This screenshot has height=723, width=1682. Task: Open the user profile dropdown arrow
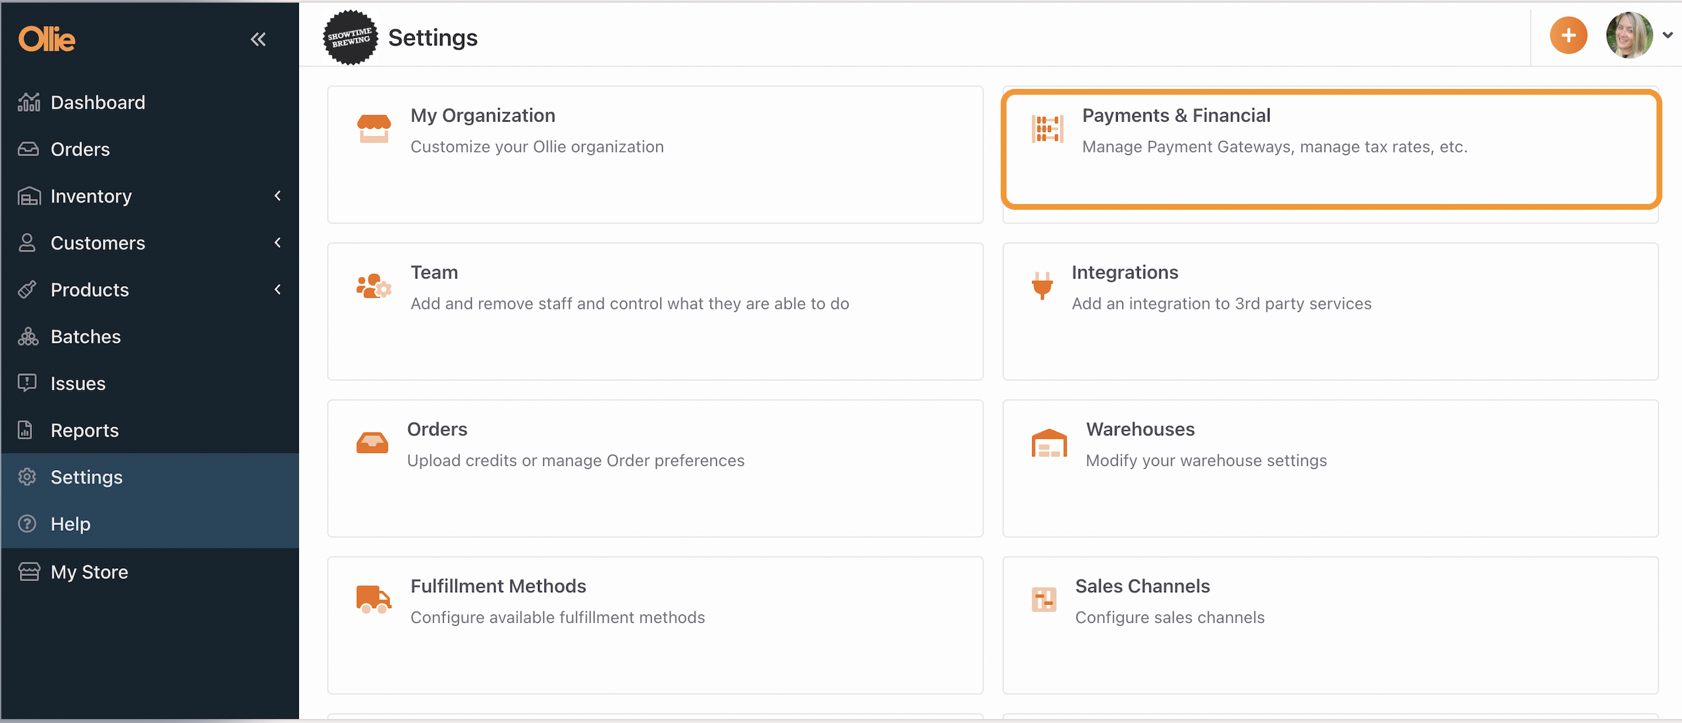point(1668,35)
